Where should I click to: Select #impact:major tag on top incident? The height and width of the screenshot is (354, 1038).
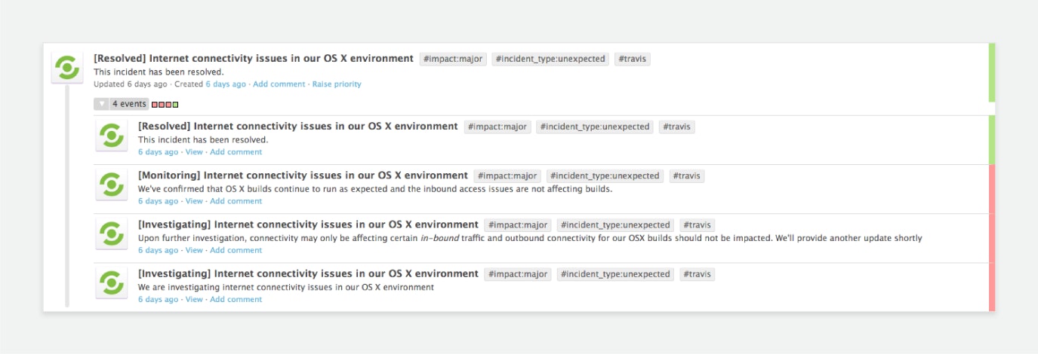453,59
